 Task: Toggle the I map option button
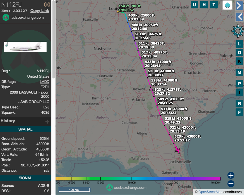click(239, 92)
